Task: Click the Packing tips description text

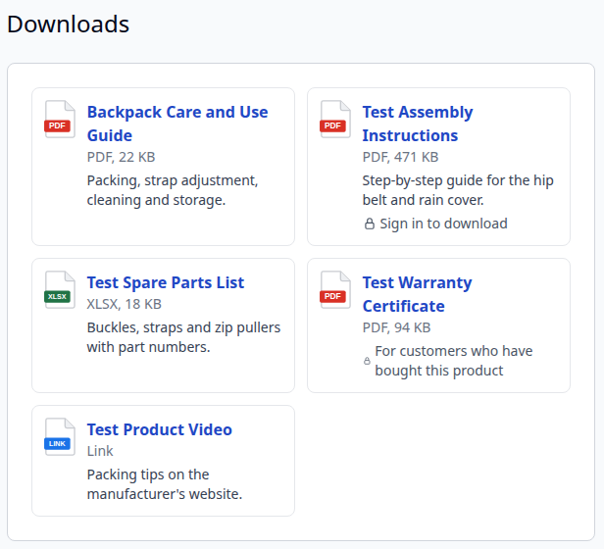Action: click(165, 484)
